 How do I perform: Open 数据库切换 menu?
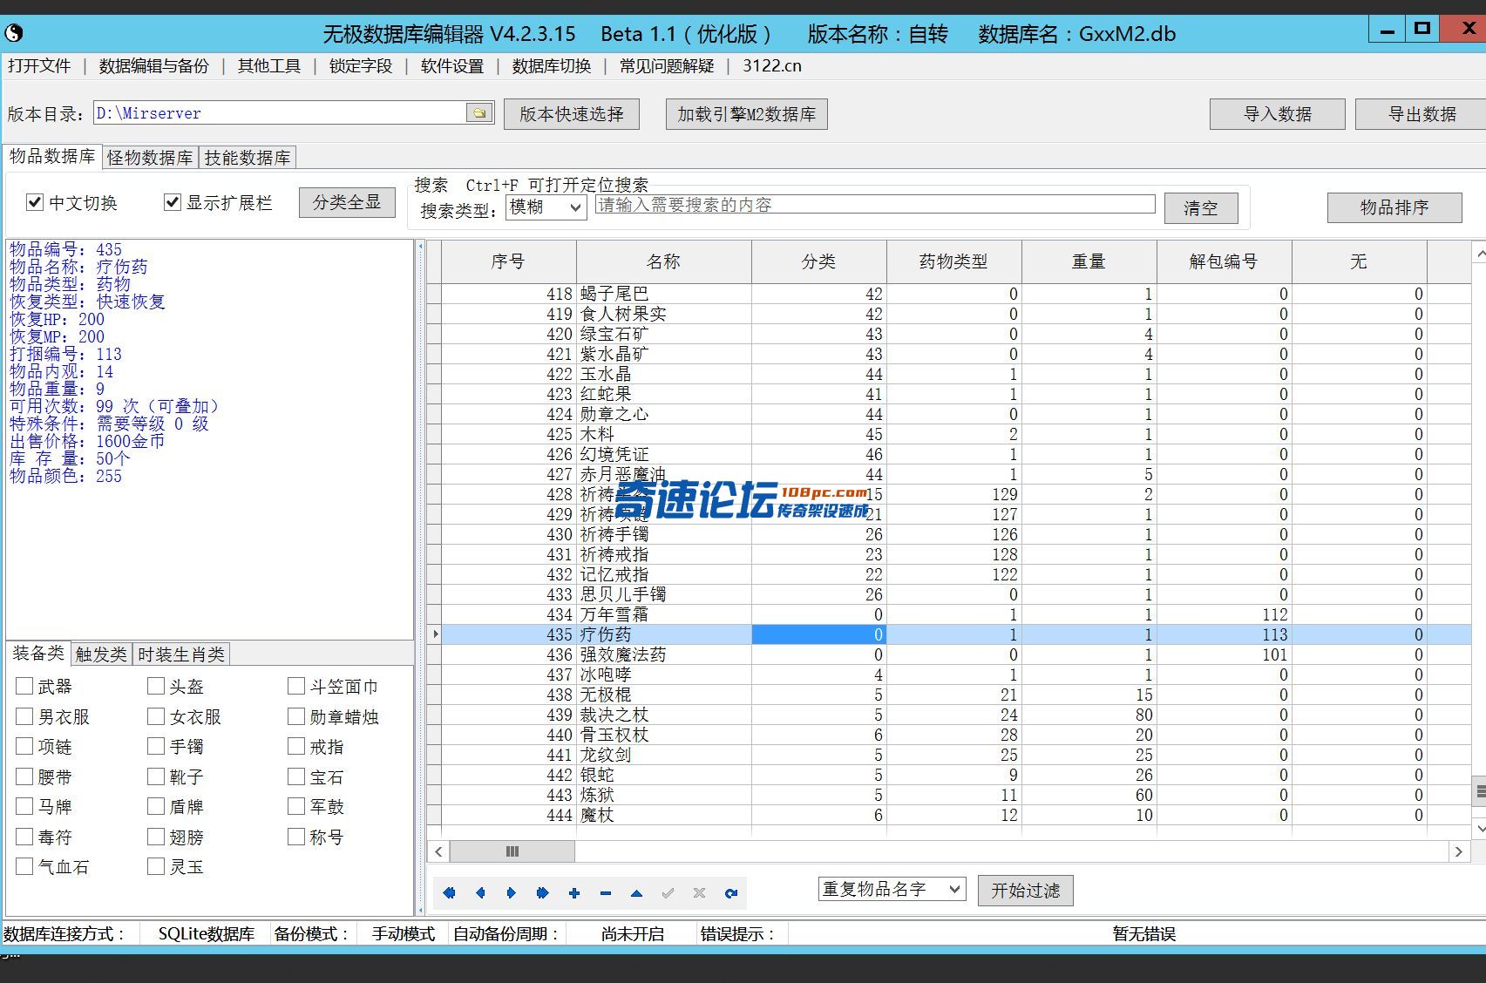pos(552,66)
